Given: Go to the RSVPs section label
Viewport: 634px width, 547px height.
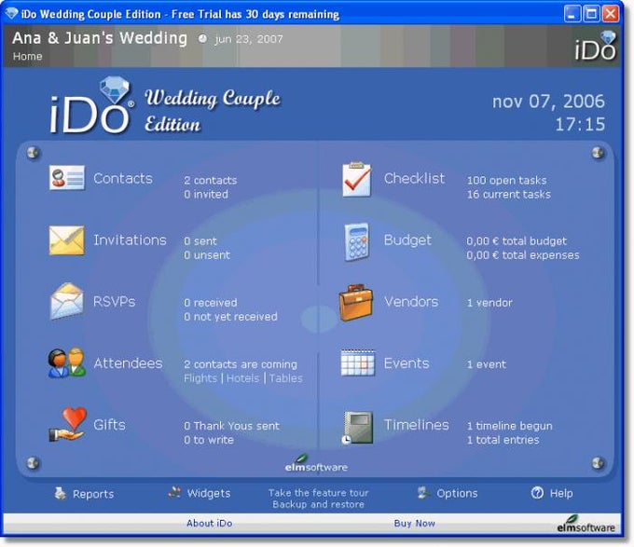Looking at the screenshot, I should (x=114, y=301).
